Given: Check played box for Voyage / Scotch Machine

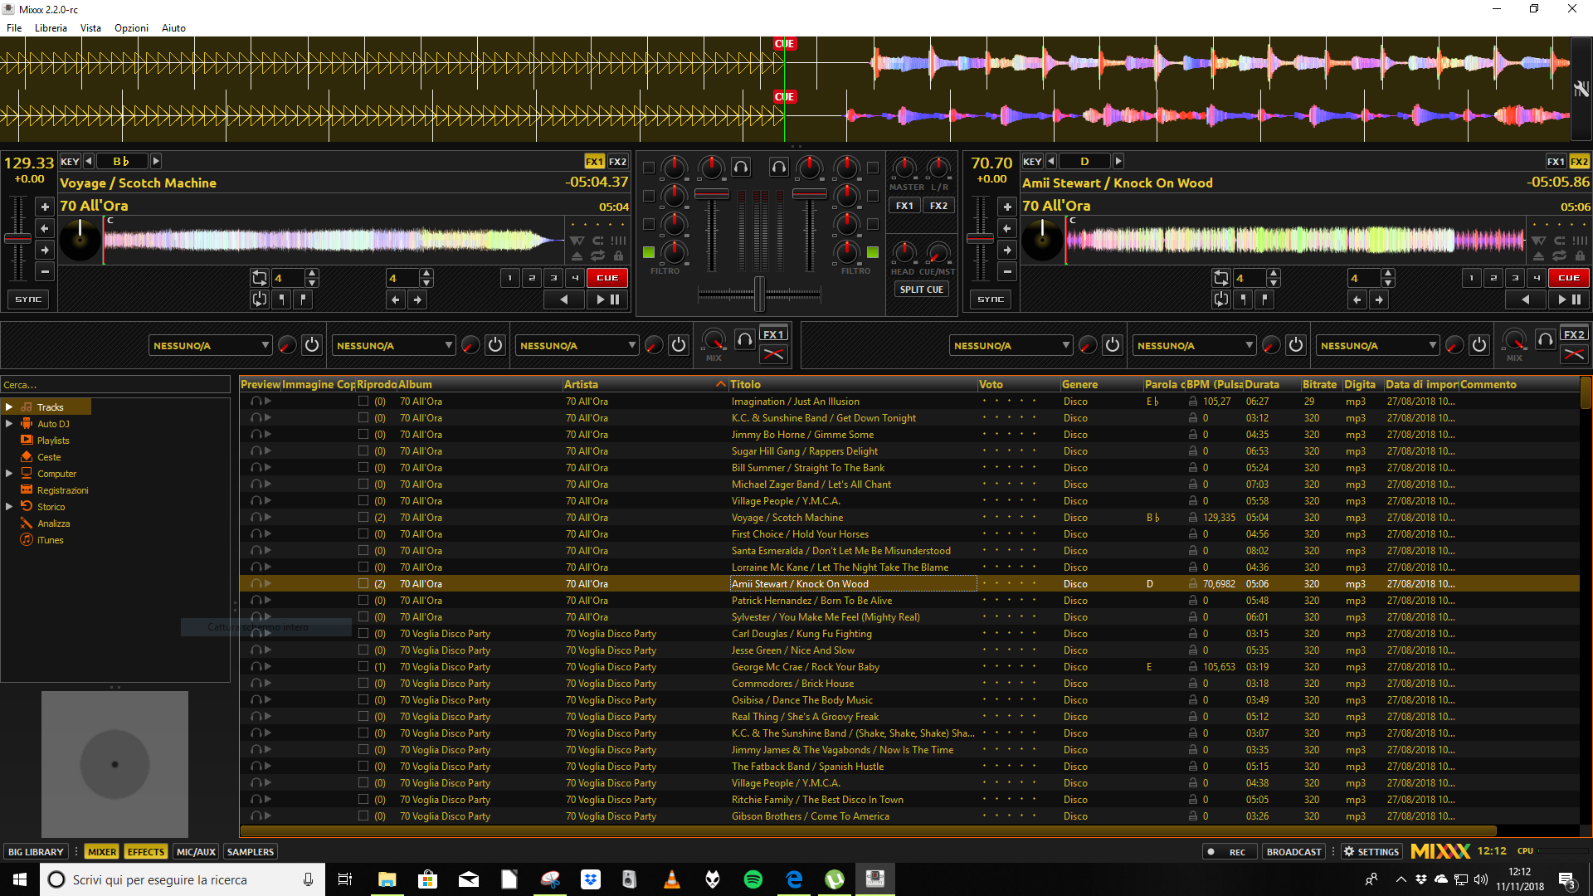Looking at the screenshot, I should pyautogui.click(x=363, y=517).
